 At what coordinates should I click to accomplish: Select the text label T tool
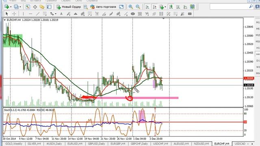pyautogui.click(x=97, y=14)
